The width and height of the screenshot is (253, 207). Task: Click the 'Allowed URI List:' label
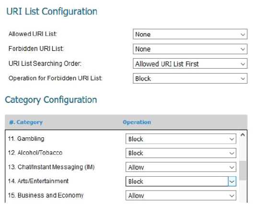33,34
